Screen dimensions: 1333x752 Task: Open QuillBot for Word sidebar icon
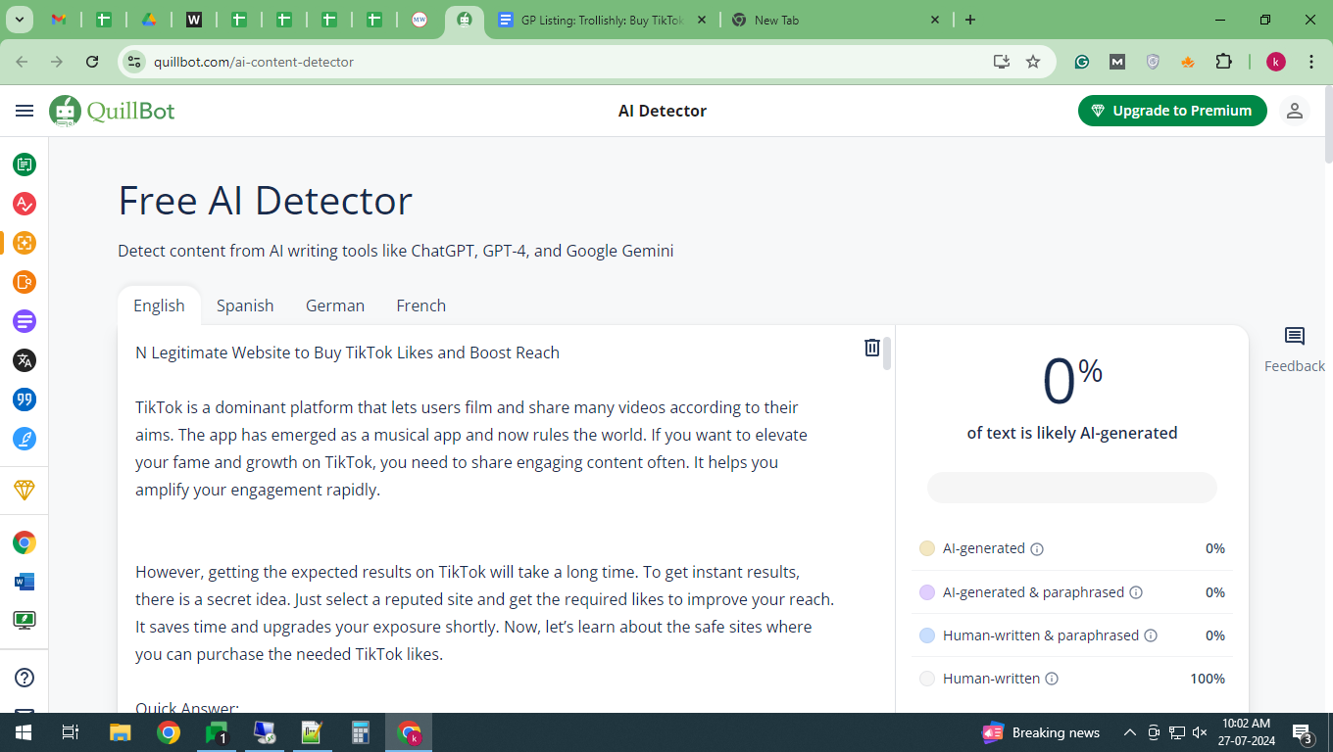[25, 582]
